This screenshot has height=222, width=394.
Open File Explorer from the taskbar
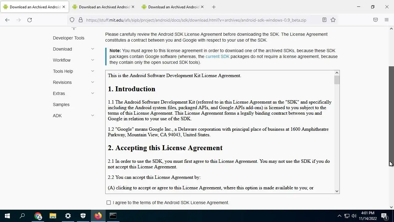coord(53,216)
